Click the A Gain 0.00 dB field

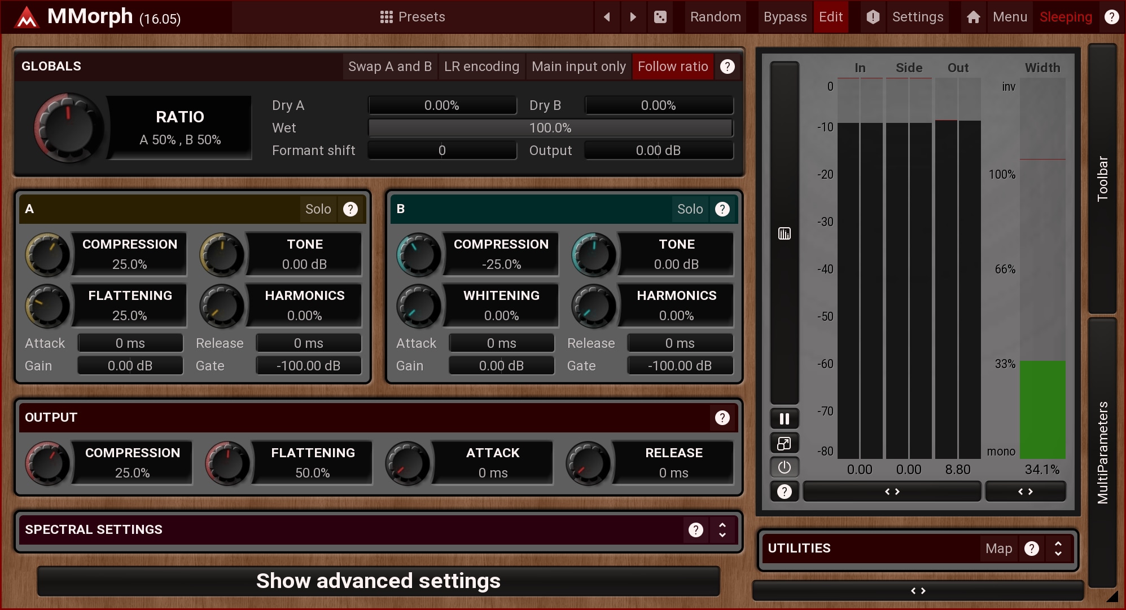click(130, 366)
